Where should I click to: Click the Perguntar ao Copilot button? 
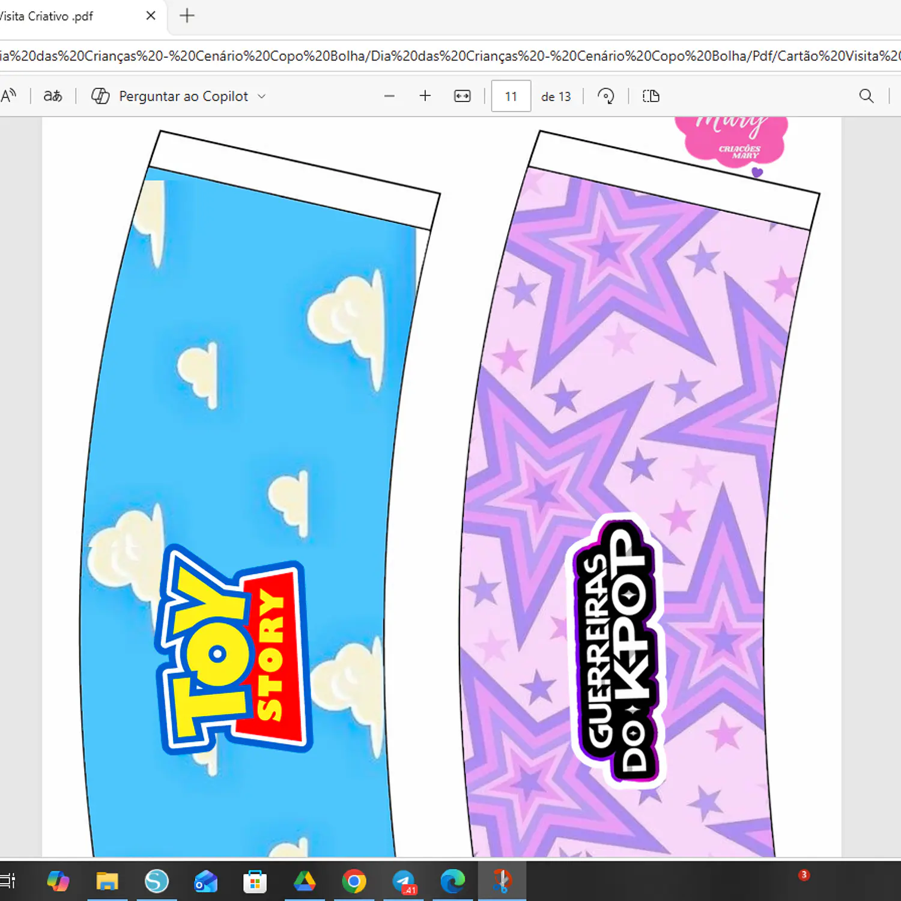coord(178,96)
